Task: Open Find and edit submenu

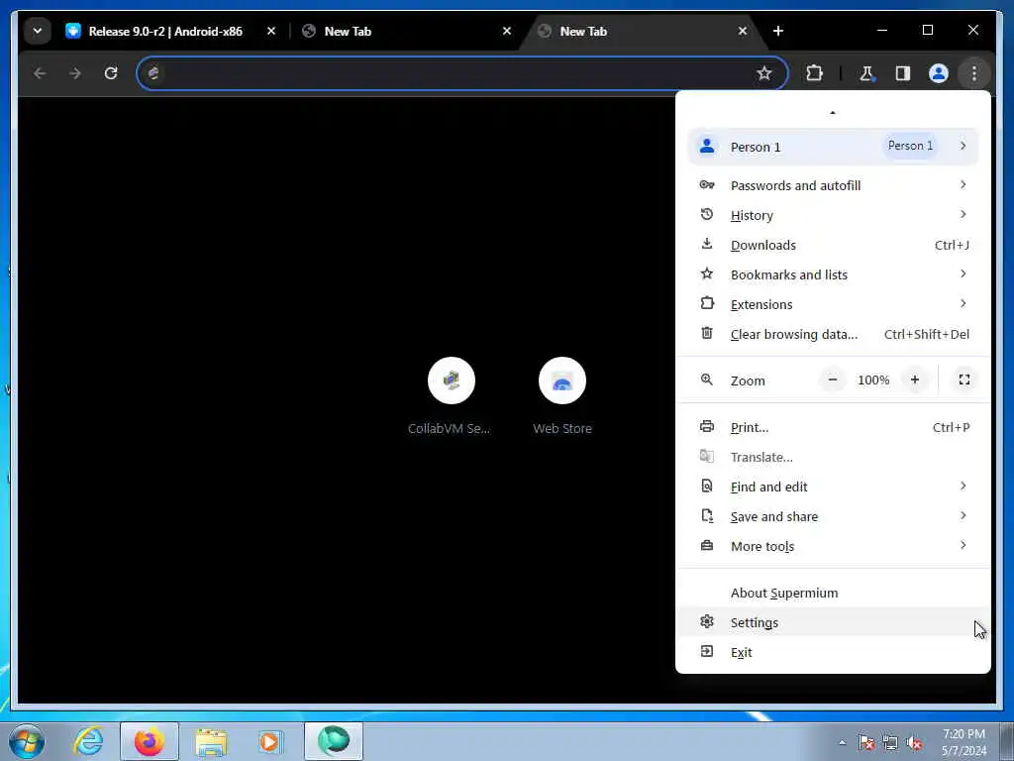Action: [833, 488]
